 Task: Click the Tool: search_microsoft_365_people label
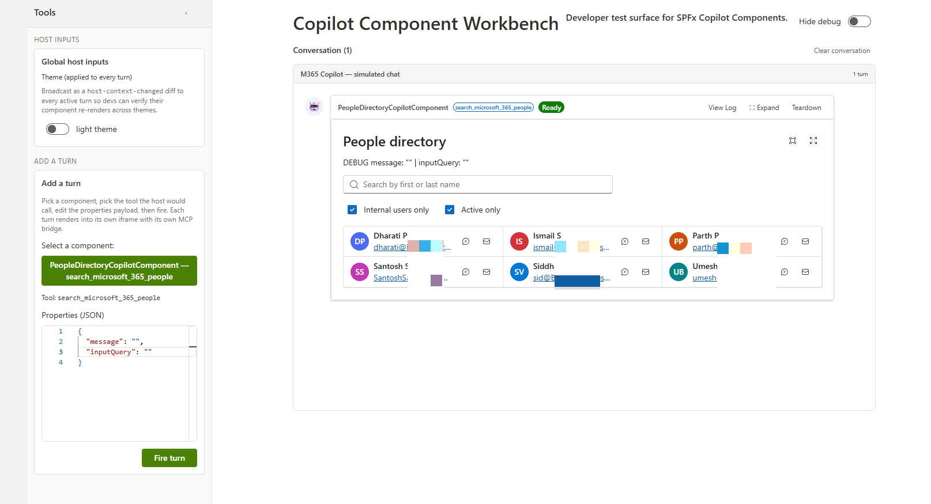point(101,298)
